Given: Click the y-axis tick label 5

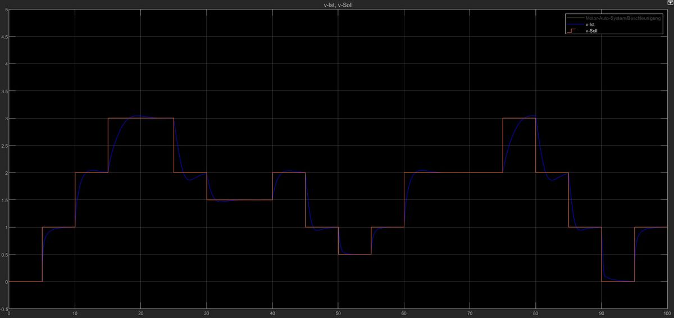Looking at the screenshot, I should pos(6,10).
